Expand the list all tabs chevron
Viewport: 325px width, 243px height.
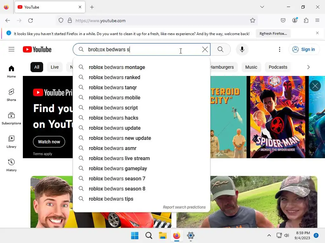pos(262,7)
